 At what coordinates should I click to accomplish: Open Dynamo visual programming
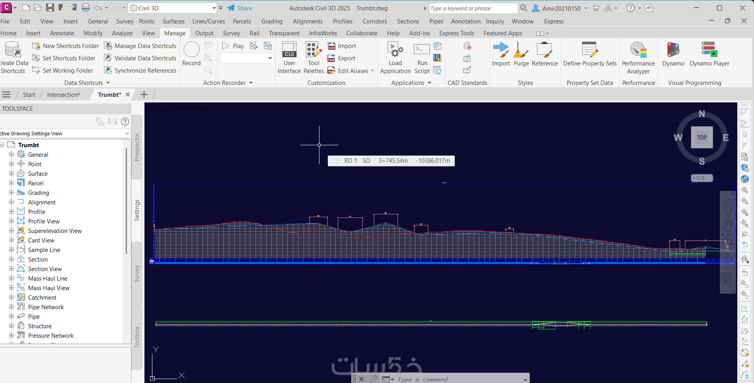pyautogui.click(x=673, y=54)
